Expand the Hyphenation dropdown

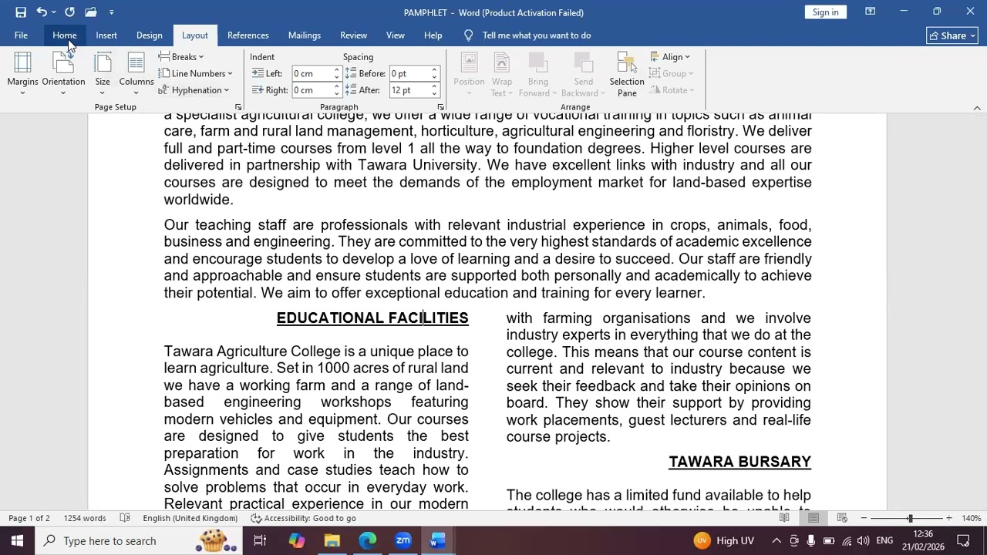194,90
